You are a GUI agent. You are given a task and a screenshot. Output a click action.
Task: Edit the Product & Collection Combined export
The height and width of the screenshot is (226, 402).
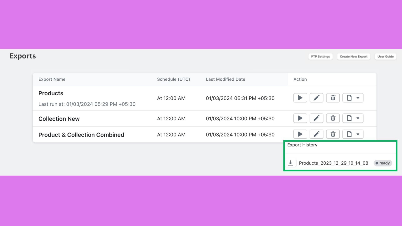(x=316, y=134)
